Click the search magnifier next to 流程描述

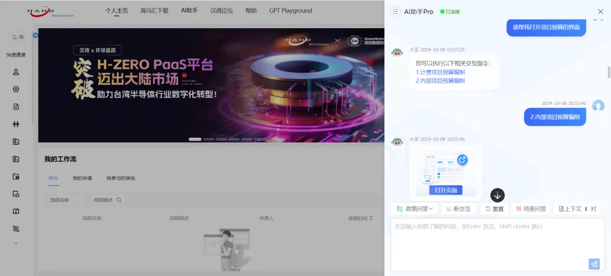pos(119,200)
